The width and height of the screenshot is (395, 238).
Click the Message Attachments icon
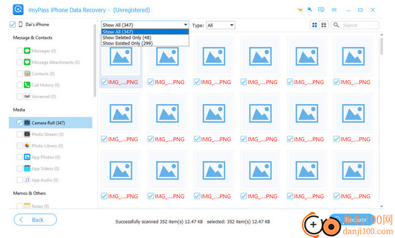(27, 62)
